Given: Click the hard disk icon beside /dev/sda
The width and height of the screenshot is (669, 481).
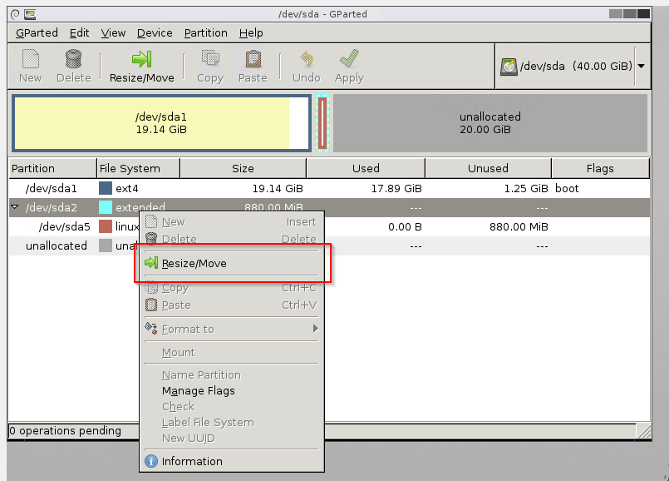Looking at the screenshot, I should click(509, 67).
